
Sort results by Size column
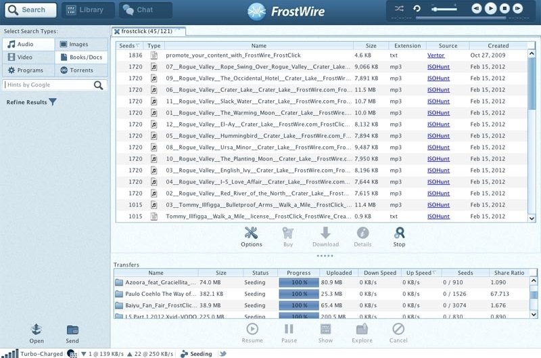click(x=371, y=45)
